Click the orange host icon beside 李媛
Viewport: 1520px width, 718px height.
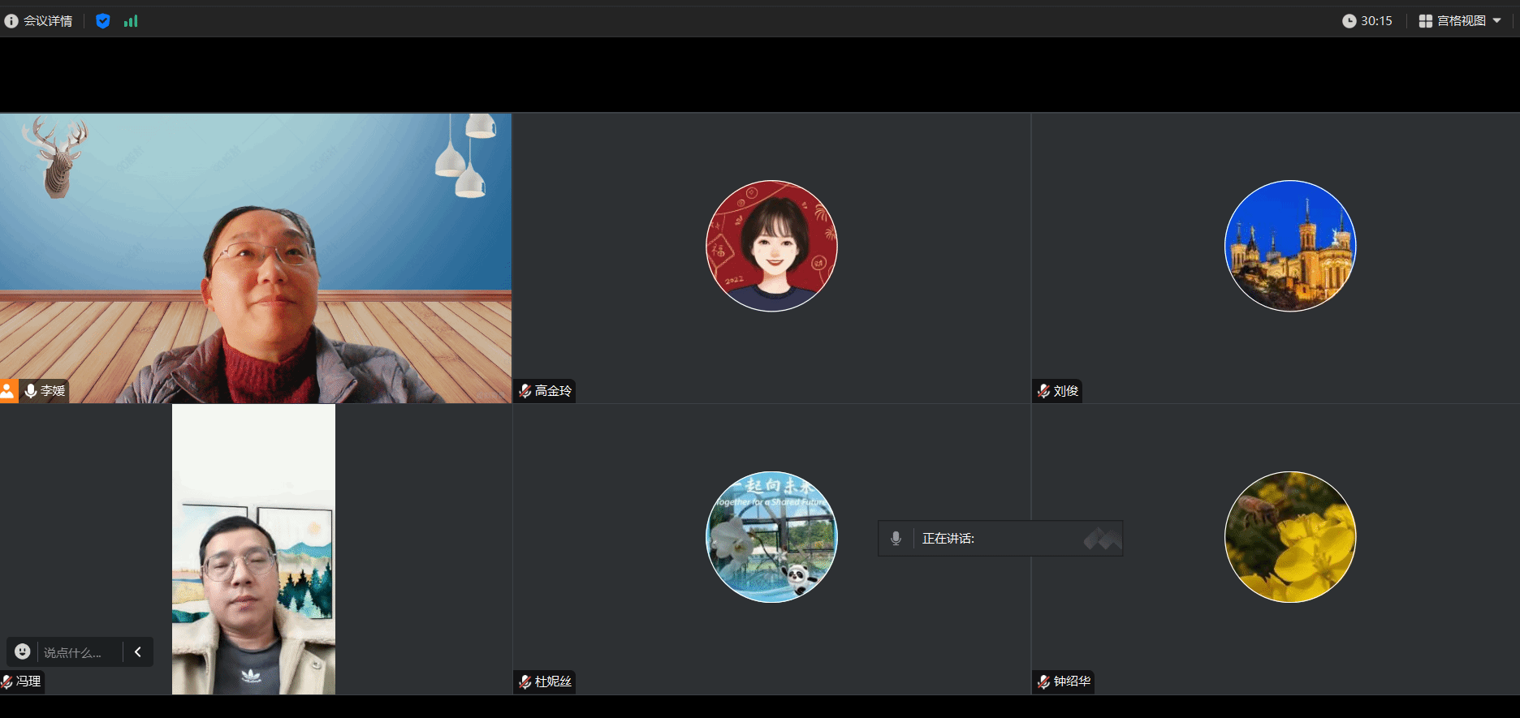pyautogui.click(x=8, y=391)
